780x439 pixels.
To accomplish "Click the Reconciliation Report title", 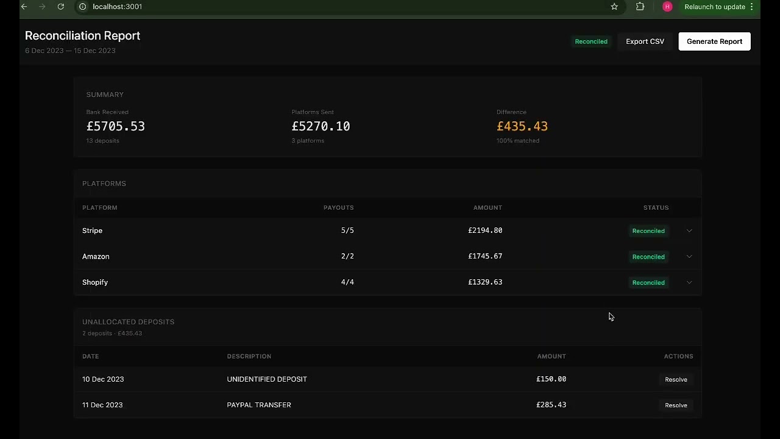I will coord(82,35).
